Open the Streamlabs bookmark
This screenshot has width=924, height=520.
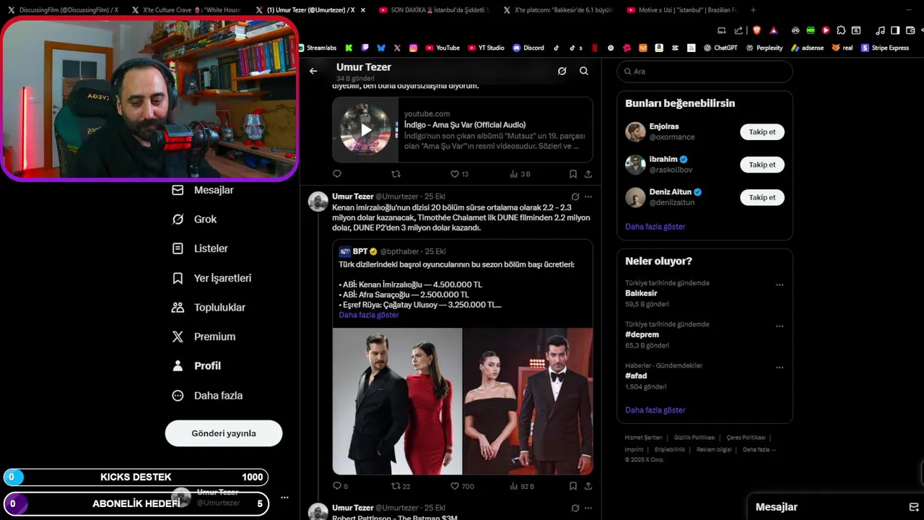(318, 48)
